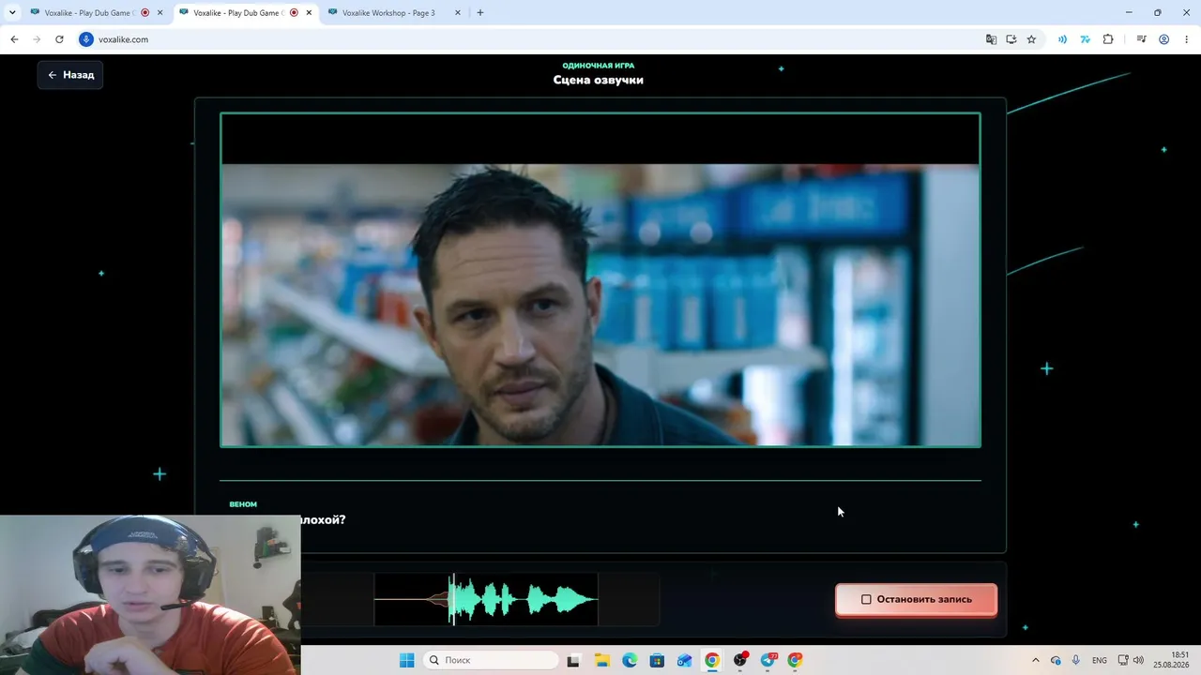This screenshot has width=1201, height=675.
Task: Open the volume speaker tray icon
Action: point(1139,660)
